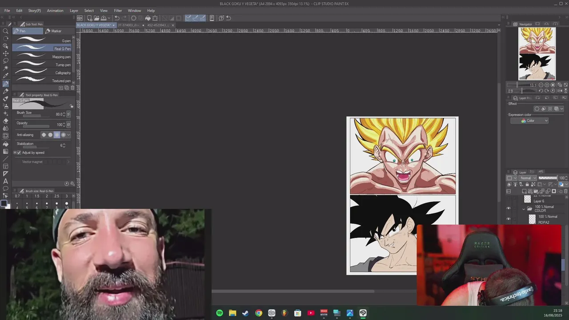Viewport: 569px width, 320px height.
Task: Select the Text tool
Action: point(6,181)
